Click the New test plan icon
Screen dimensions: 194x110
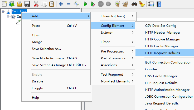[4, 4]
